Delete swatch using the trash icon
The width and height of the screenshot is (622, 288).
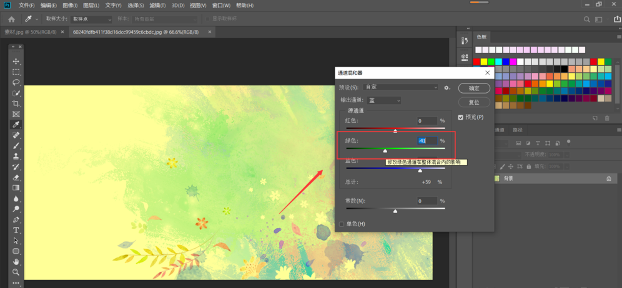coord(607,118)
